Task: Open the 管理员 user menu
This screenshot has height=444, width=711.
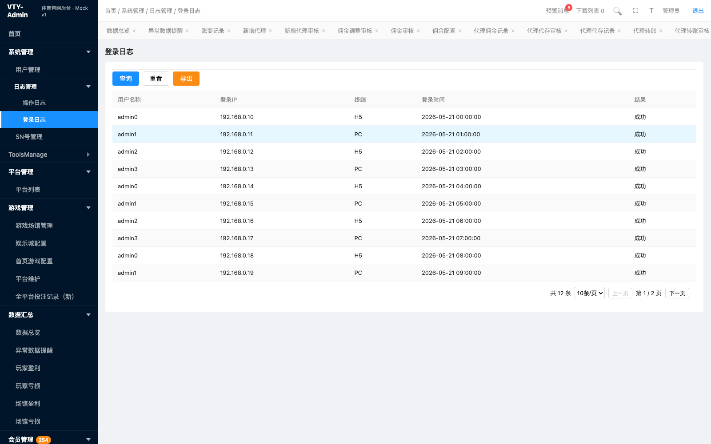Action: (671, 11)
